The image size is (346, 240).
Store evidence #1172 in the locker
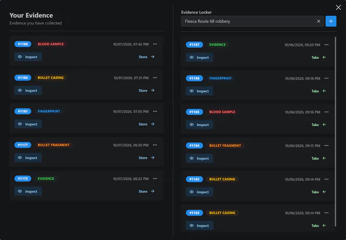(x=147, y=191)
